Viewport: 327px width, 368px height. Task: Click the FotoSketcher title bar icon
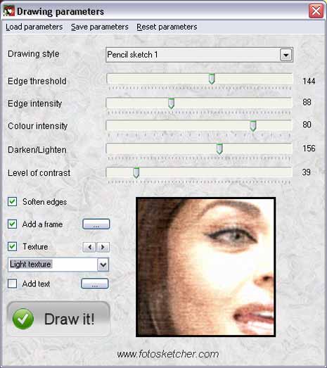pos(9,11)
